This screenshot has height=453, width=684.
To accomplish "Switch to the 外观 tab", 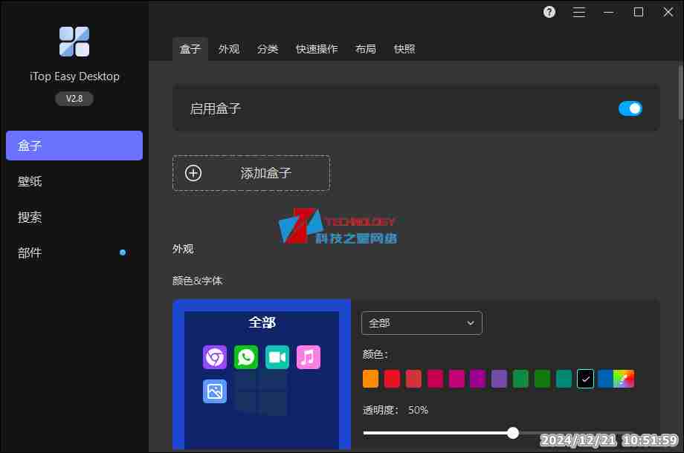I will click(228, 49).
